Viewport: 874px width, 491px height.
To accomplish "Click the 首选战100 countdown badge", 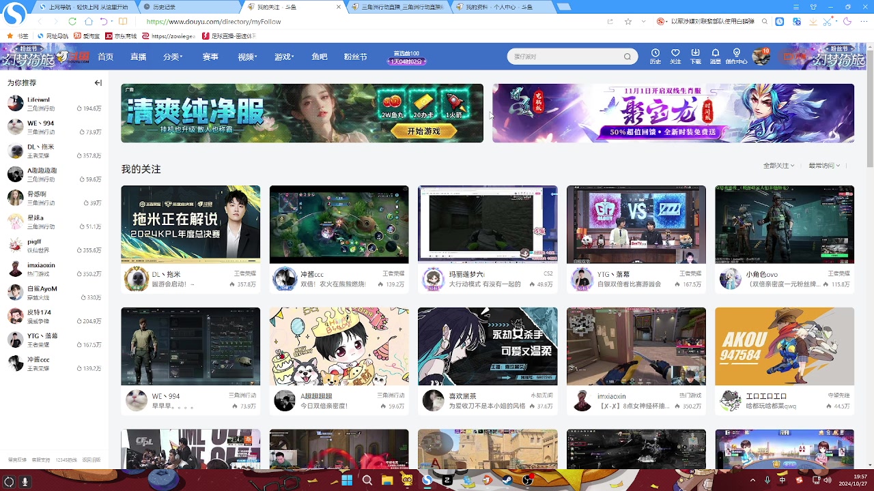I will coord(406,57).
